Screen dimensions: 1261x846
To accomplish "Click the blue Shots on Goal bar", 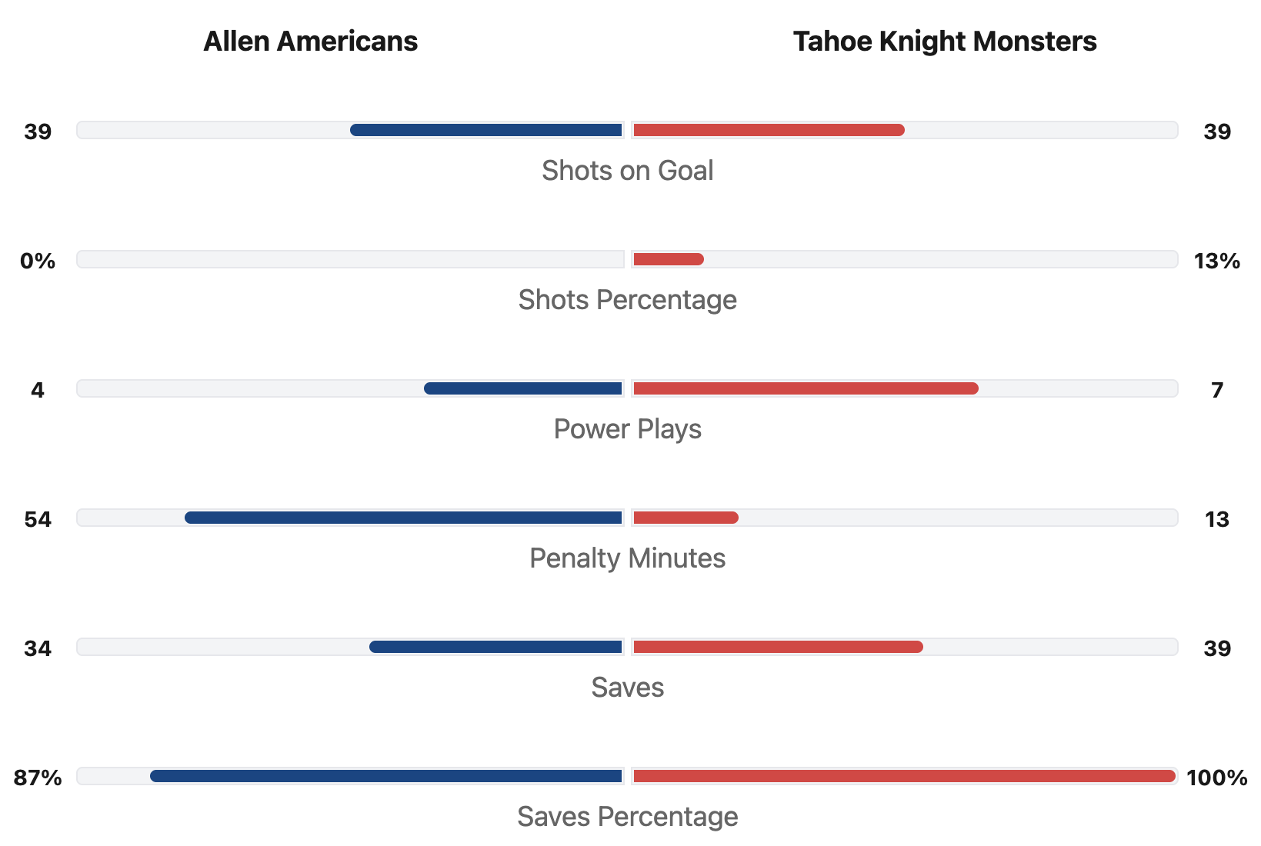I will click(x=486, y=130).
